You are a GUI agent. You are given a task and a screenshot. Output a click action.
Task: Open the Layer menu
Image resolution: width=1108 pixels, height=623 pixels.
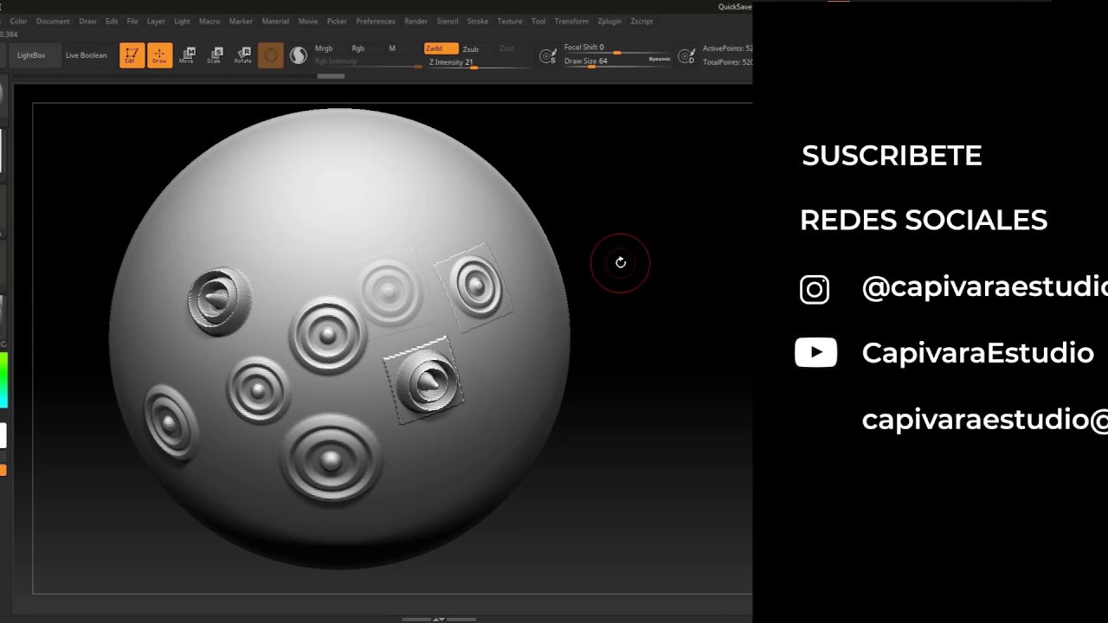(x=156, y=21)
